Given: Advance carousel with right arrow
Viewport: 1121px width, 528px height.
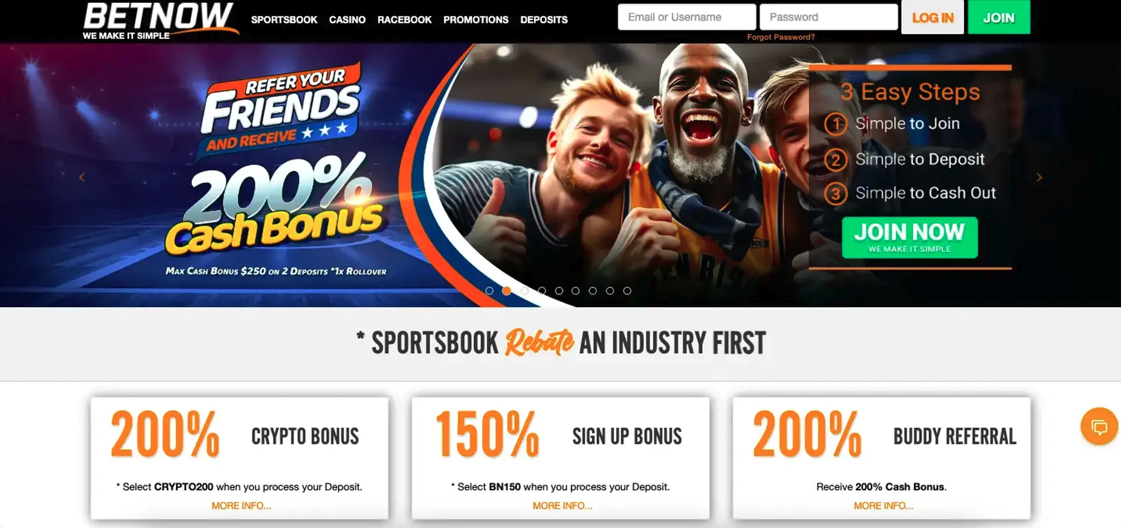Looking at the screenshot, I should (1039, 177).
